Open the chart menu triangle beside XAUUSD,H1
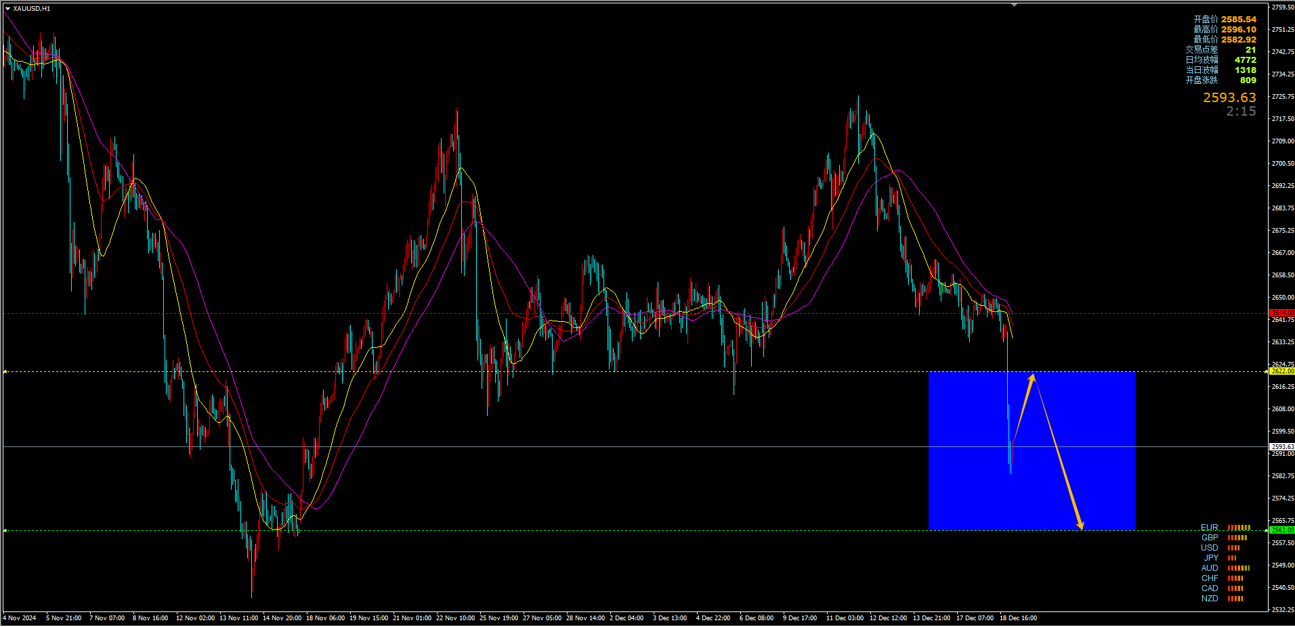This screenshot has height=627, width=1295. coord(7,9)
